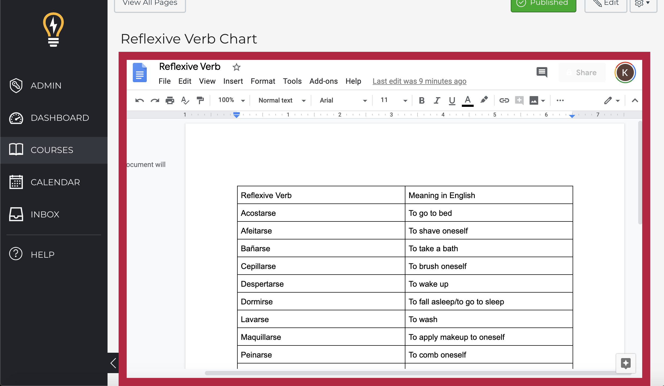Click the Share button
This screenshot has height=386, width=664.
click(582, 72)
